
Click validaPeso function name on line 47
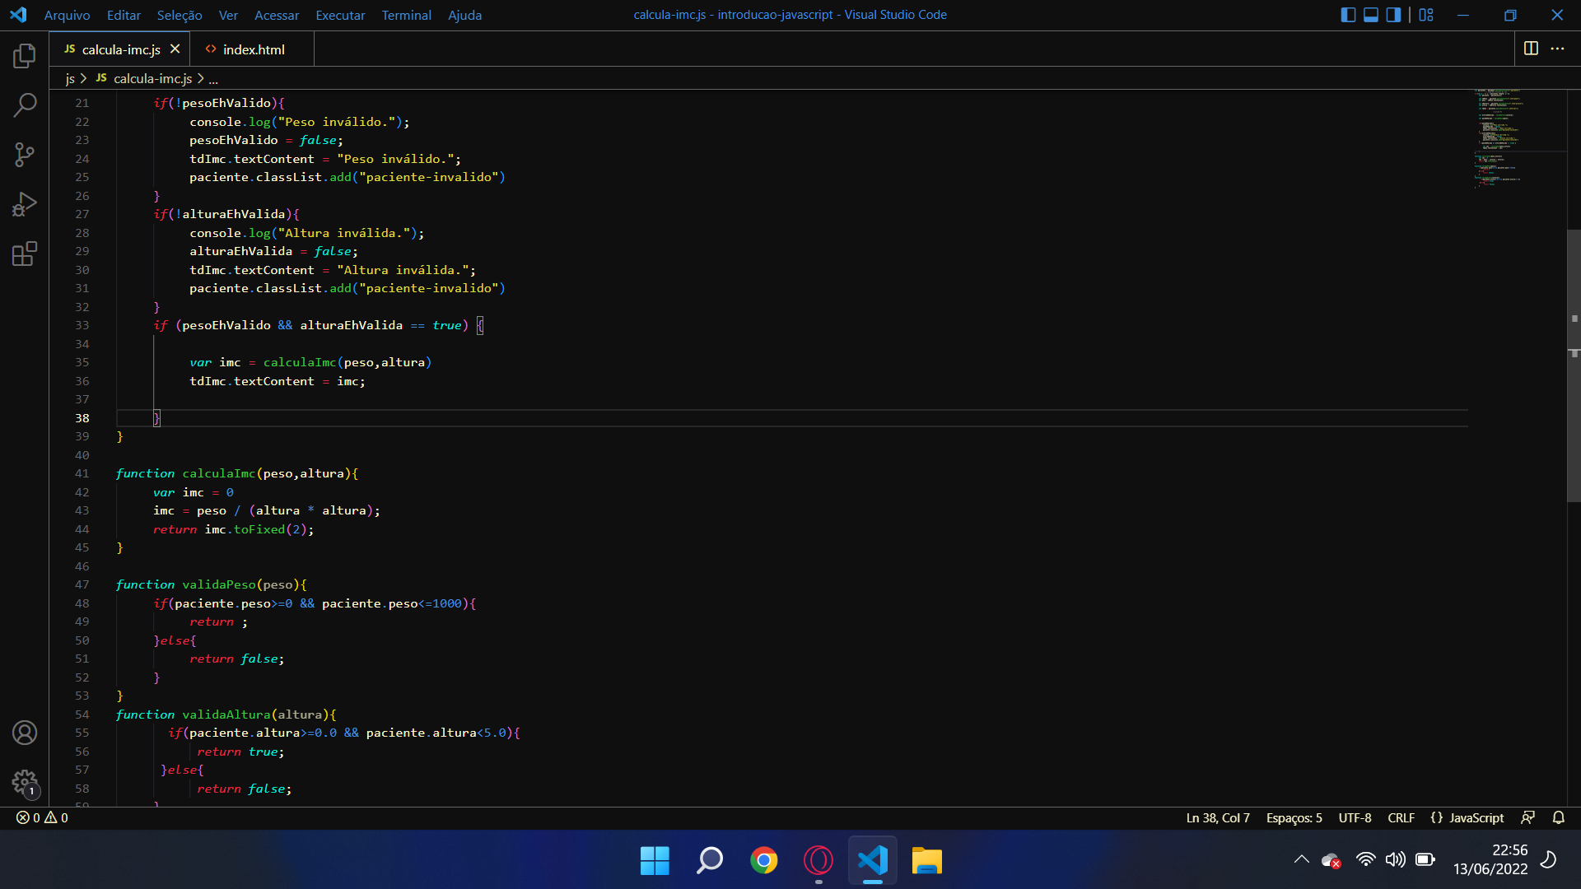(x=219, y=584)
